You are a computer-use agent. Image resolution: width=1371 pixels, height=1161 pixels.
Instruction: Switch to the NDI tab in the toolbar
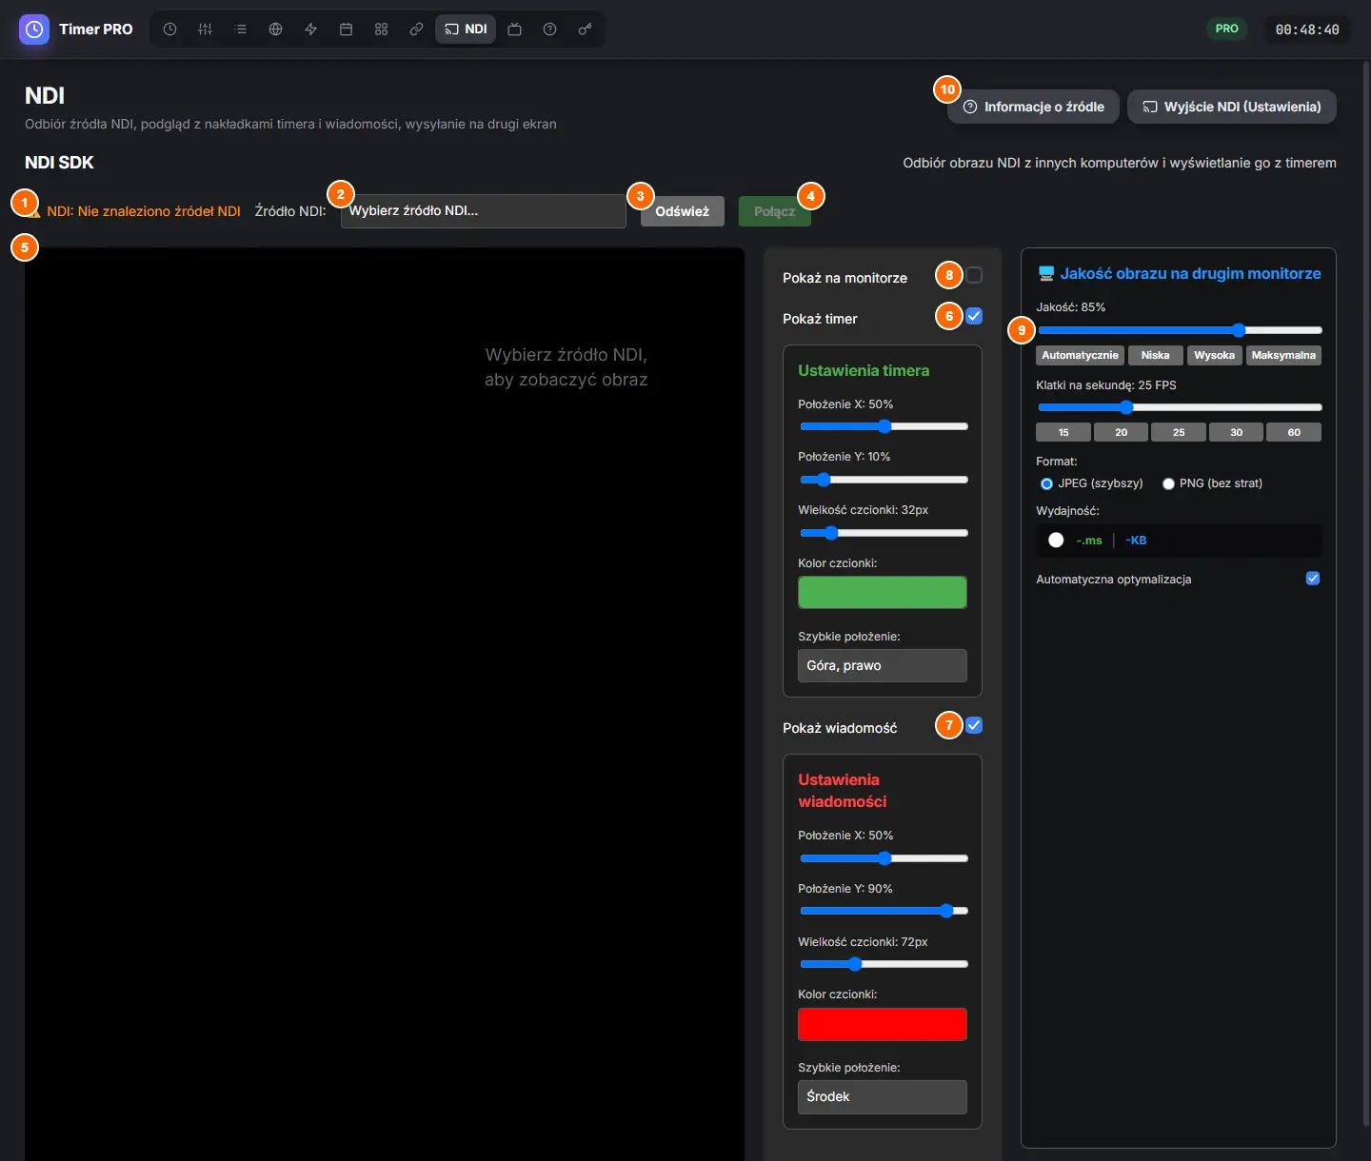pos(466,30)
